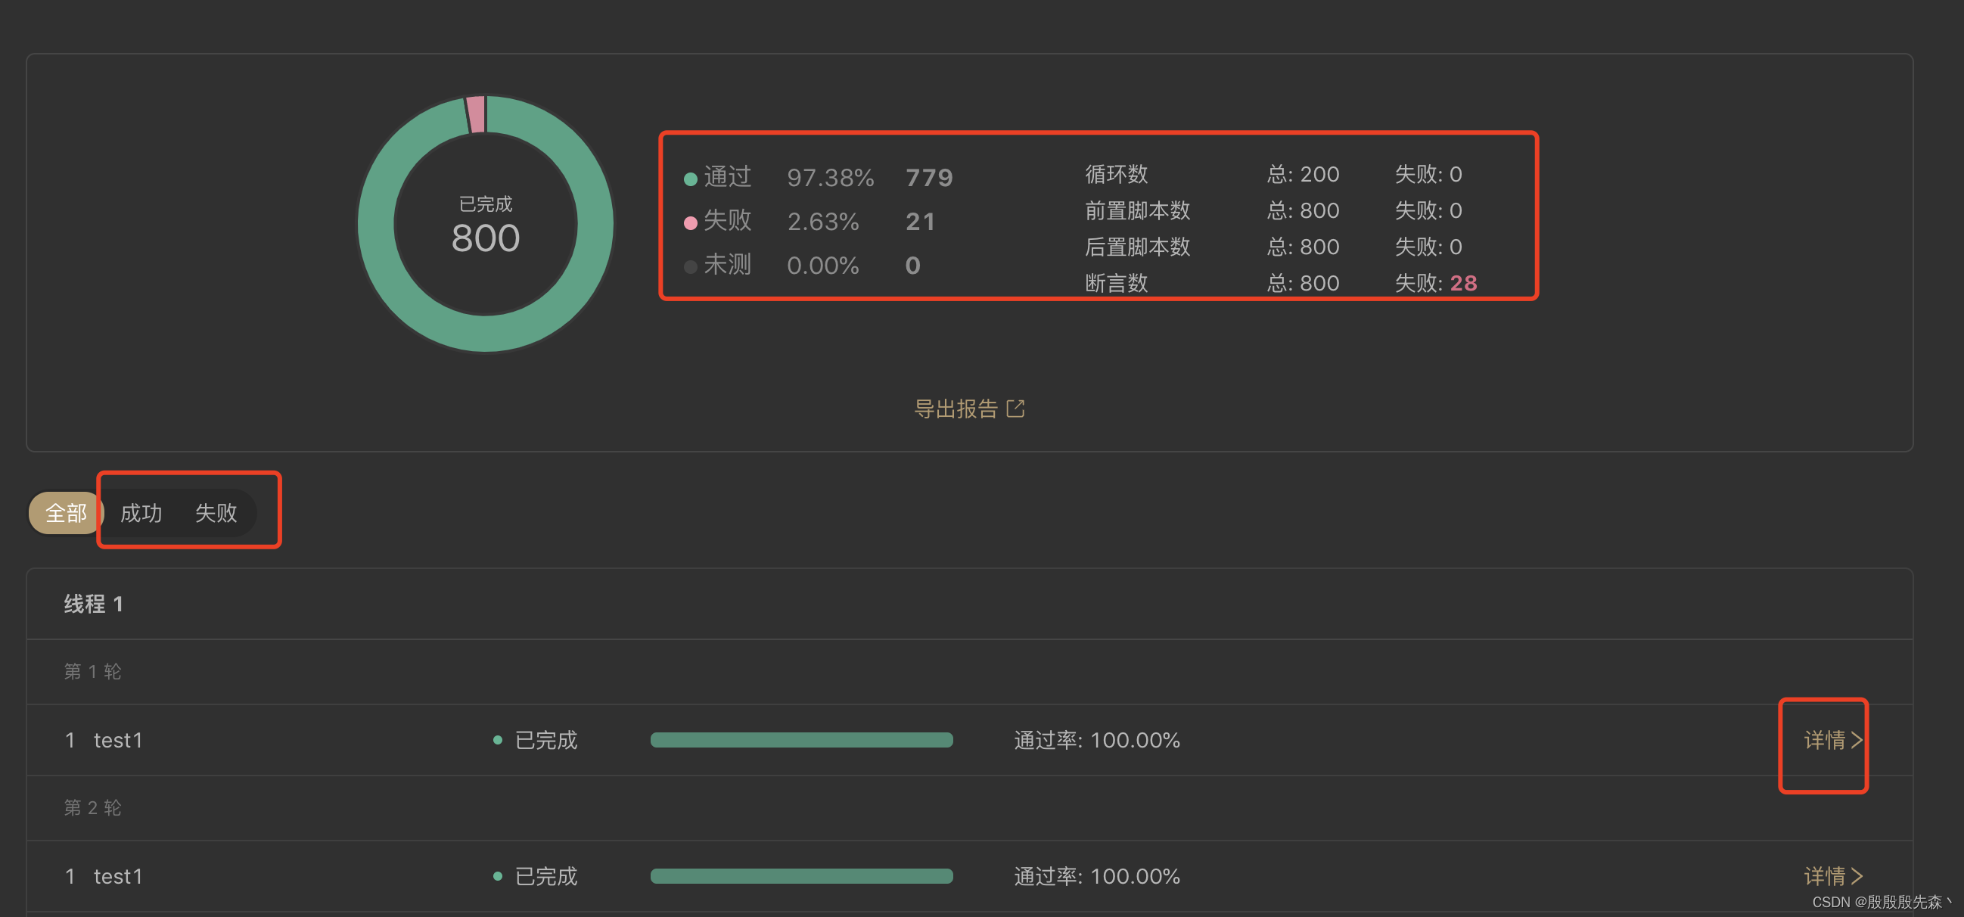Screen dimensions: 1964x917
Task: Switch to the 失败 filter tab
Action: 216,513
